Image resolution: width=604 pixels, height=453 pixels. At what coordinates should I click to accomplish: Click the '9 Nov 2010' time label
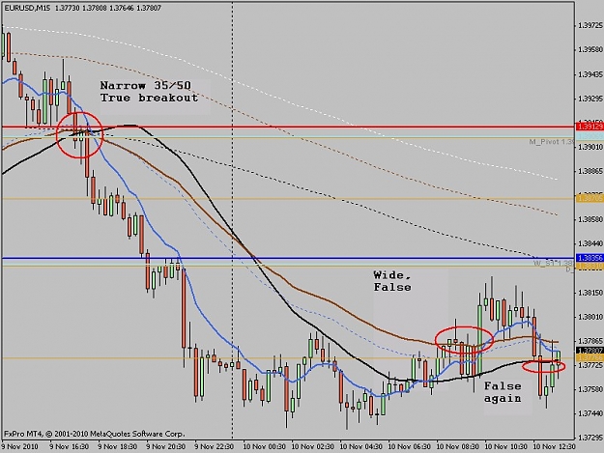20,446
